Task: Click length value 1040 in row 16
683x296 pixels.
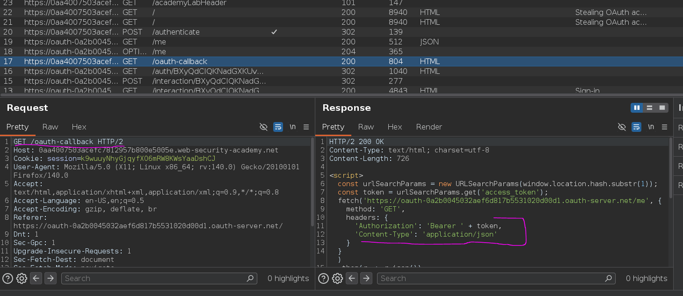Action: 398,71
